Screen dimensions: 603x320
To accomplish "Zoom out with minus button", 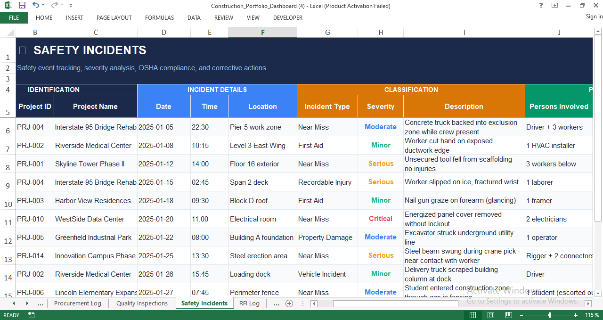I will pyautogui.click(x=521, y=315).
